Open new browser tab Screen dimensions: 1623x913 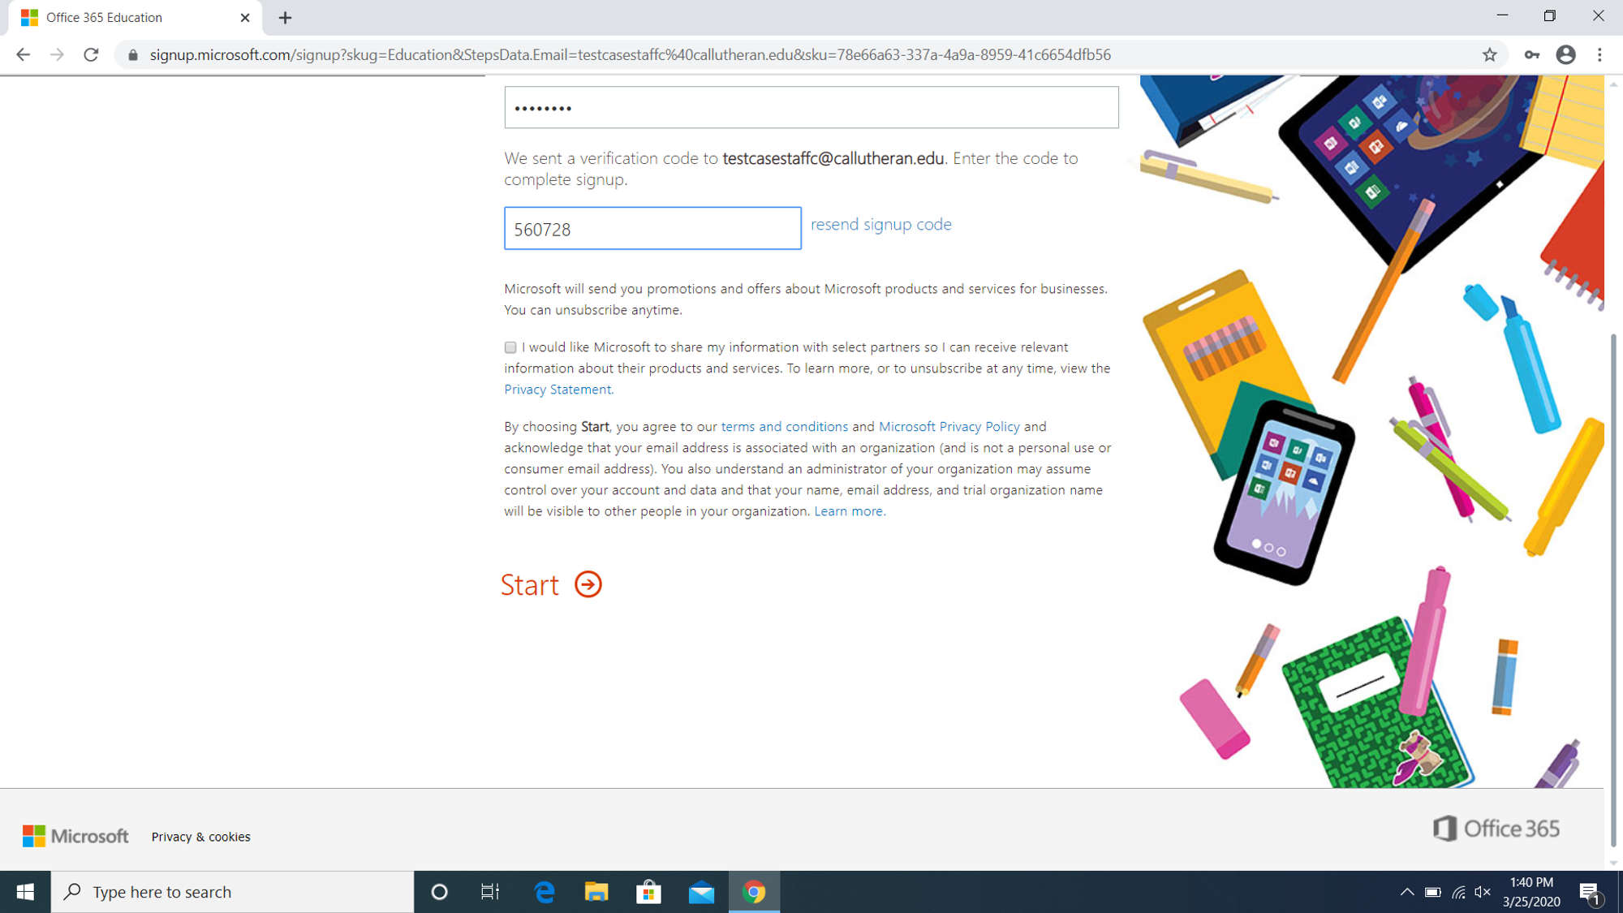click(285, 18)
